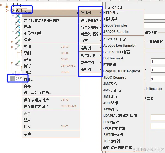Click the first input field containing 1

(x=158, y=61)
